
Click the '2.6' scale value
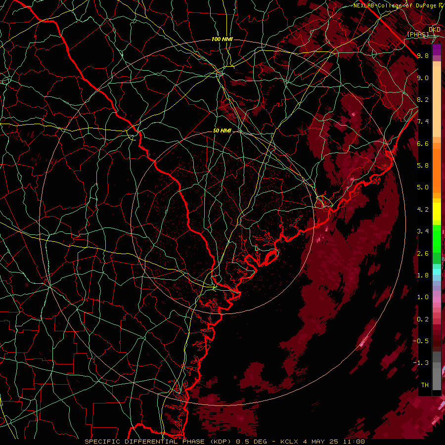423,254
